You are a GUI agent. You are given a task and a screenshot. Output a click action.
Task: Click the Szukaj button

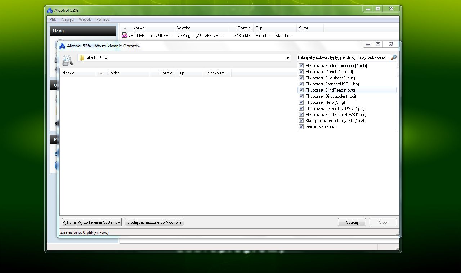coord(352,222)
